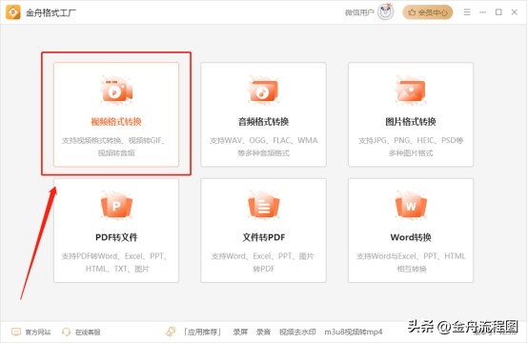Screen dimensions: 528x343
Task: Open the 录屏 screen recorder link
Action: pos(240,333)
